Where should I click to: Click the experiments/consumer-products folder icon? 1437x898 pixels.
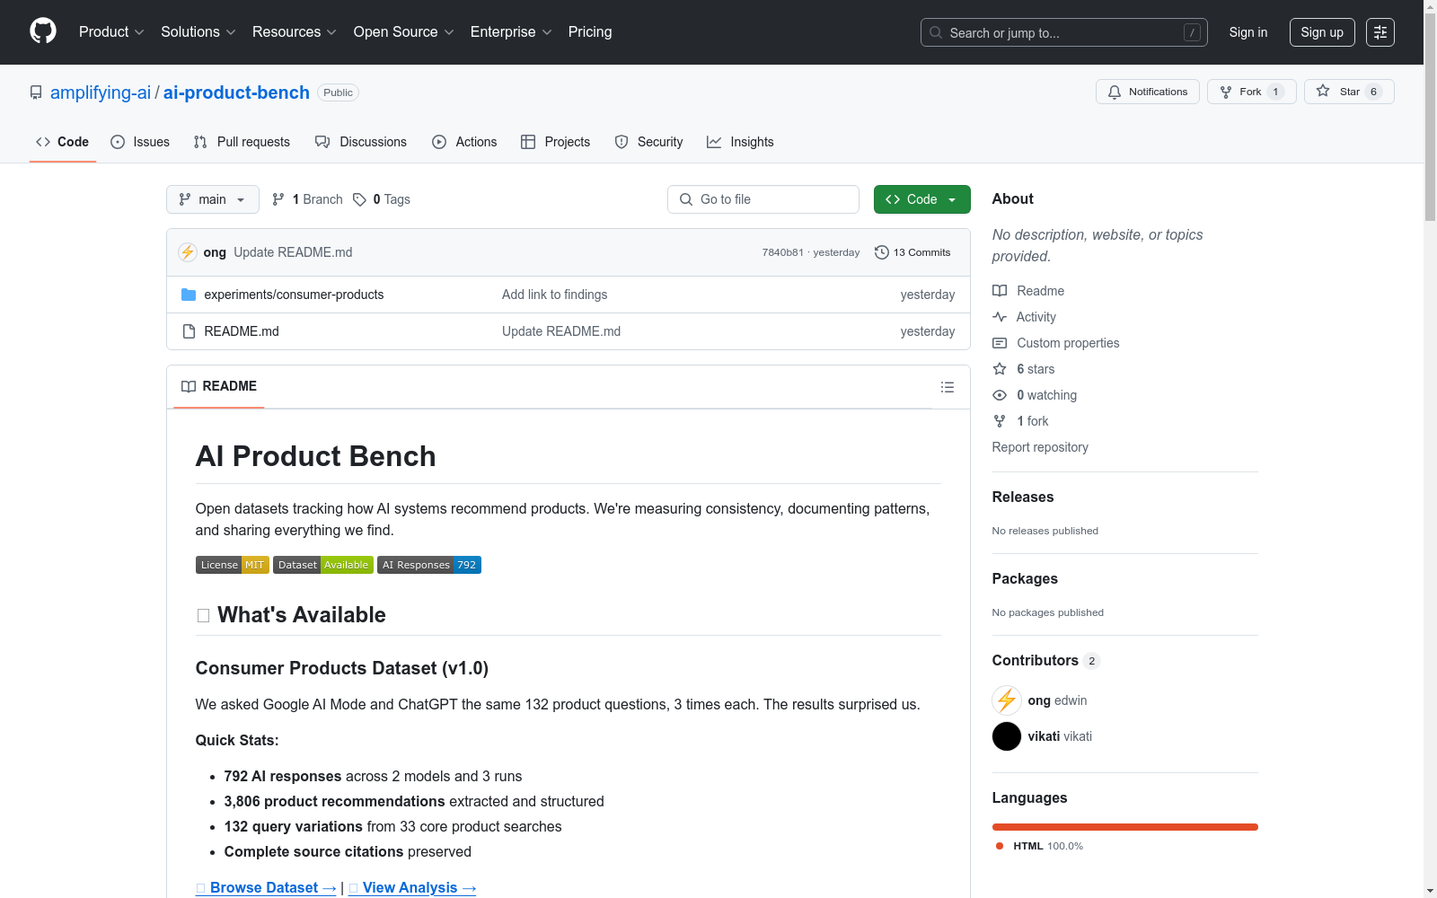pyautogui.click(x=189, y=295)
